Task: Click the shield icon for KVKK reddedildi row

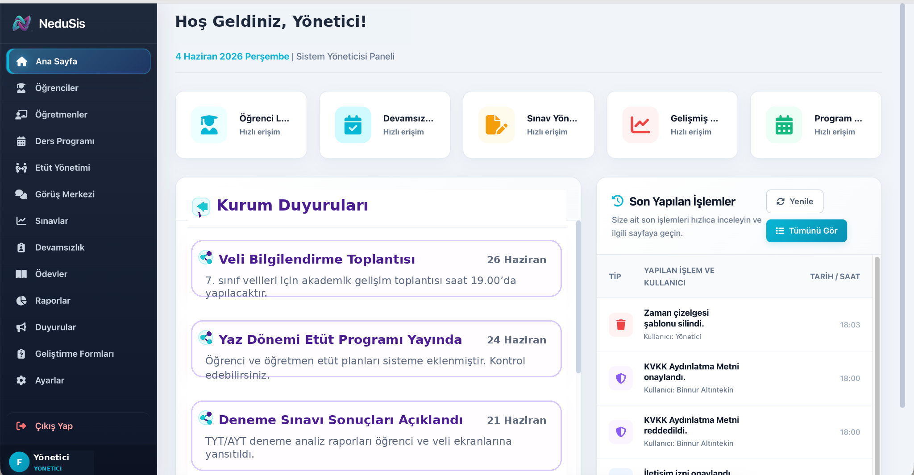Action: pyautogui.click(x=621, y=432)
